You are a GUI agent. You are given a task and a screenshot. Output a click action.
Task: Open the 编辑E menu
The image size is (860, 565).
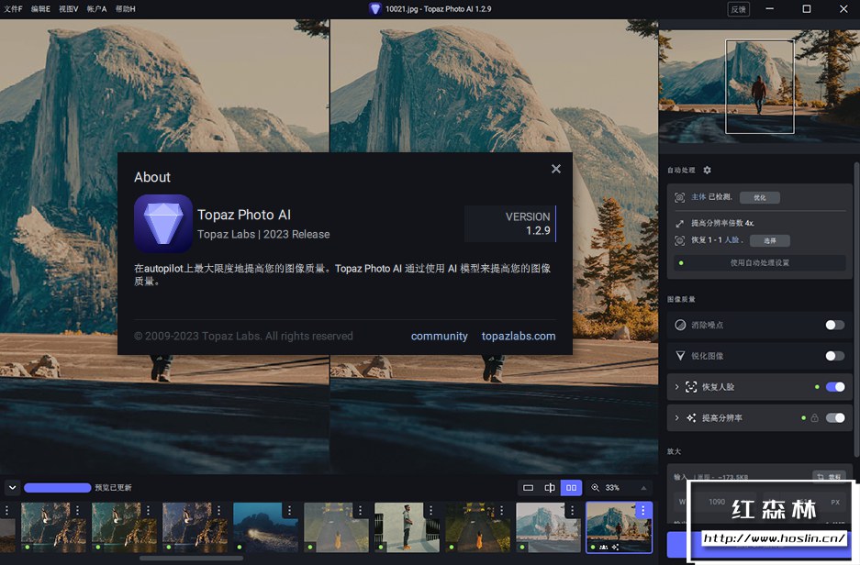[40, 9]
